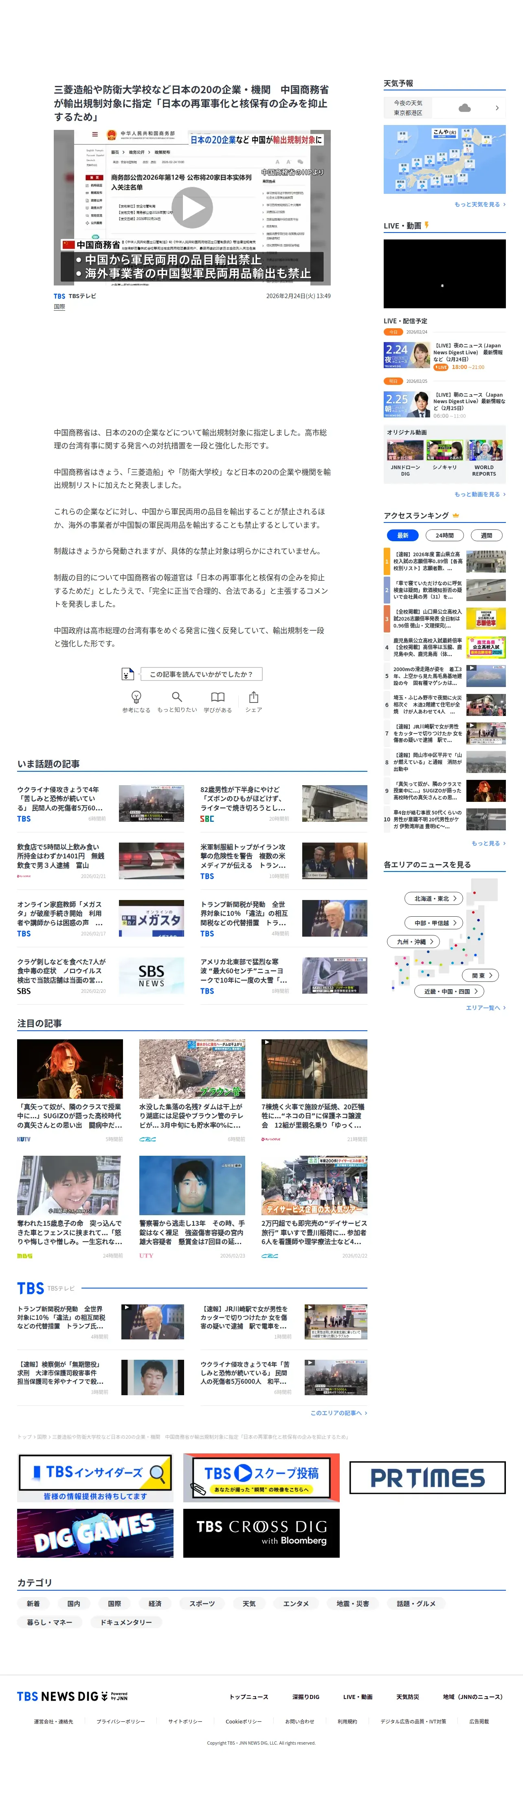
Task: Open ranking item 1 富山県立高校入試の志願倍率
Action: tap(445, 561)
